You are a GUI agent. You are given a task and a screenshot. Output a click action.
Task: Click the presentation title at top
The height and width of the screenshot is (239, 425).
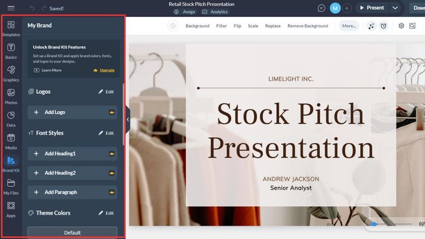click(x=202, y=4)
